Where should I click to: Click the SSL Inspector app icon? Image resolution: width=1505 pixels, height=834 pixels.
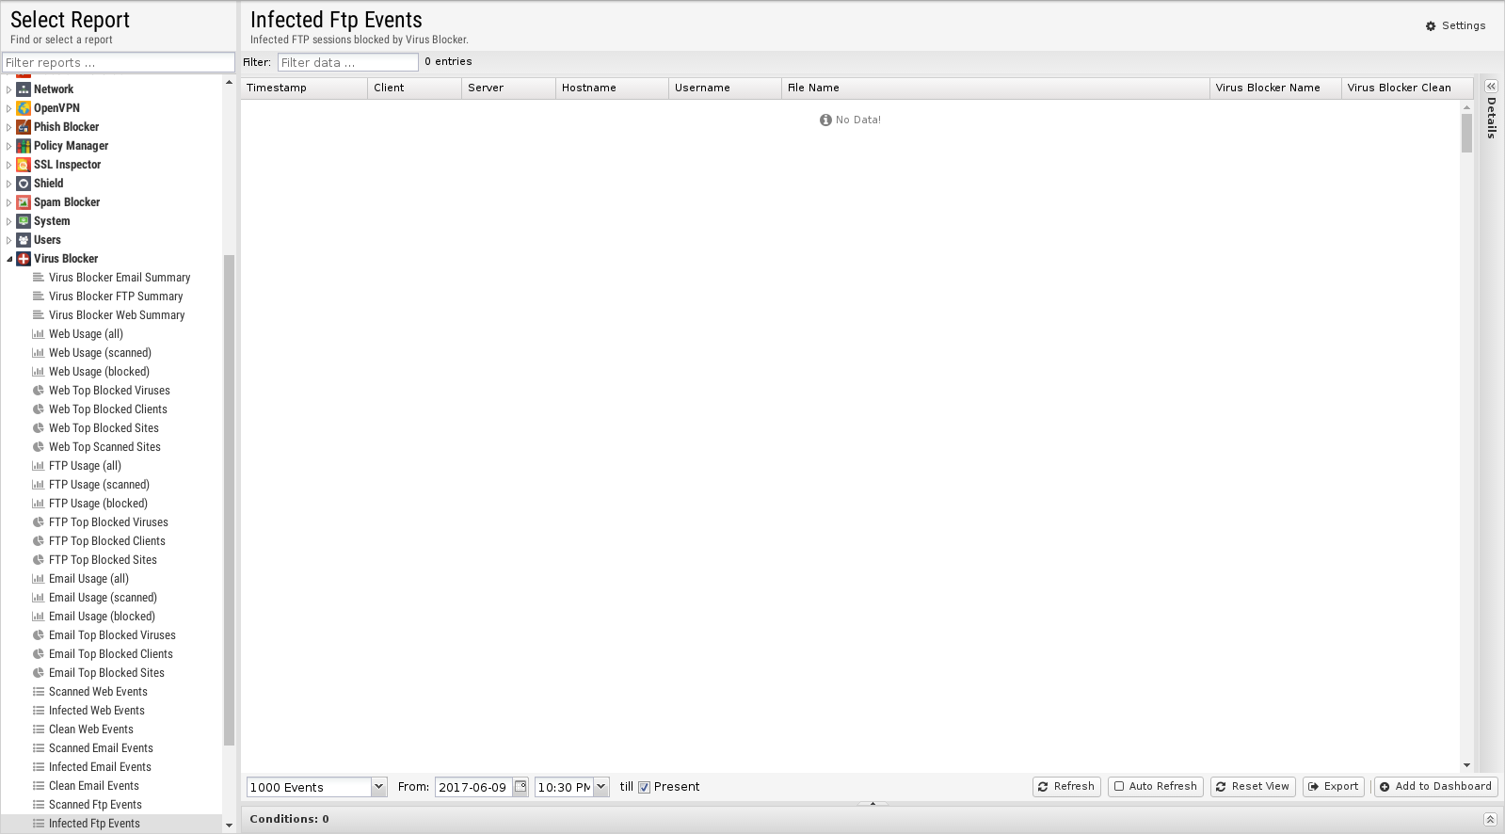(24, 165)
